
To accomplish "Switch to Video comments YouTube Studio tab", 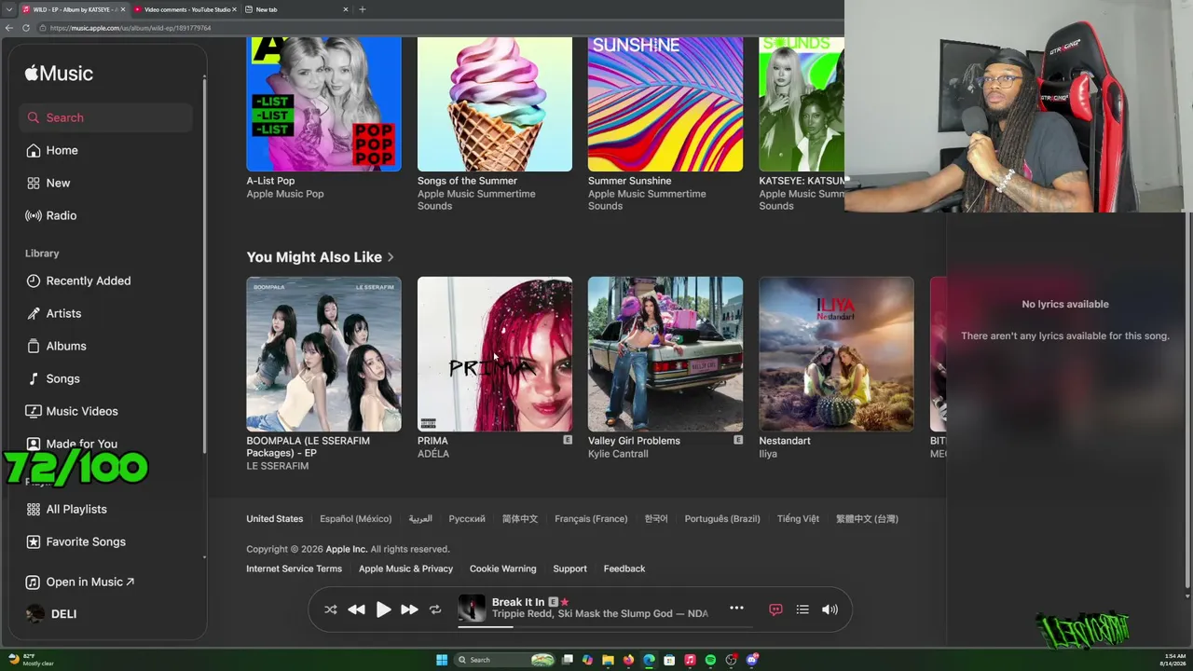I will [x=185, y=9].
